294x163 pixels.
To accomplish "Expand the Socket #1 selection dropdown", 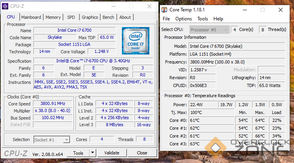I will tap(52, 140).
